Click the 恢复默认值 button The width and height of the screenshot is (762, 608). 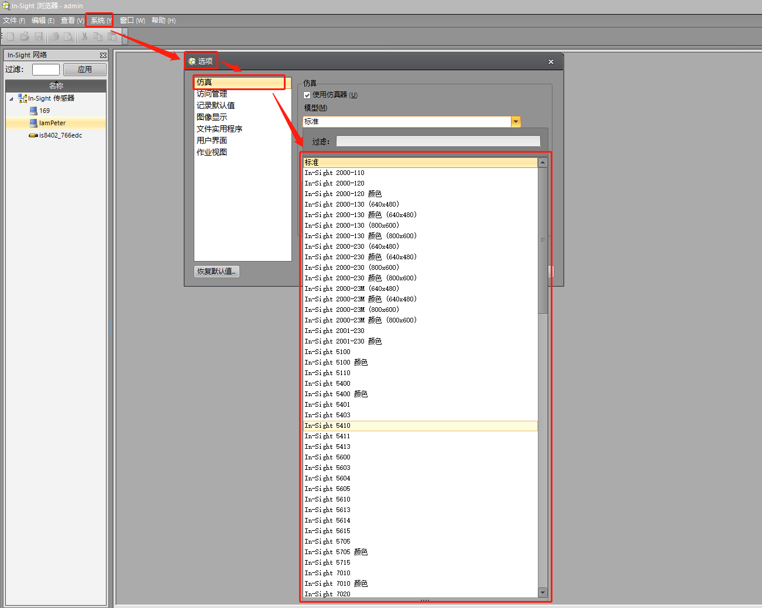pyautogui.click(x=217, y=272)
